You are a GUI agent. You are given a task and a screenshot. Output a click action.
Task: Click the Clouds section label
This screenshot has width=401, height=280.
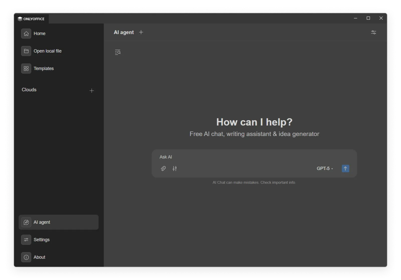29,90
